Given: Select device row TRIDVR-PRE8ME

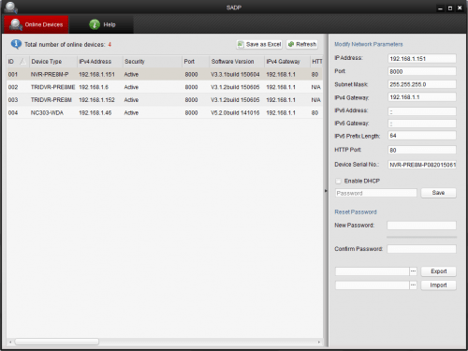Looking at the screenshot, I should pos(165,87).
